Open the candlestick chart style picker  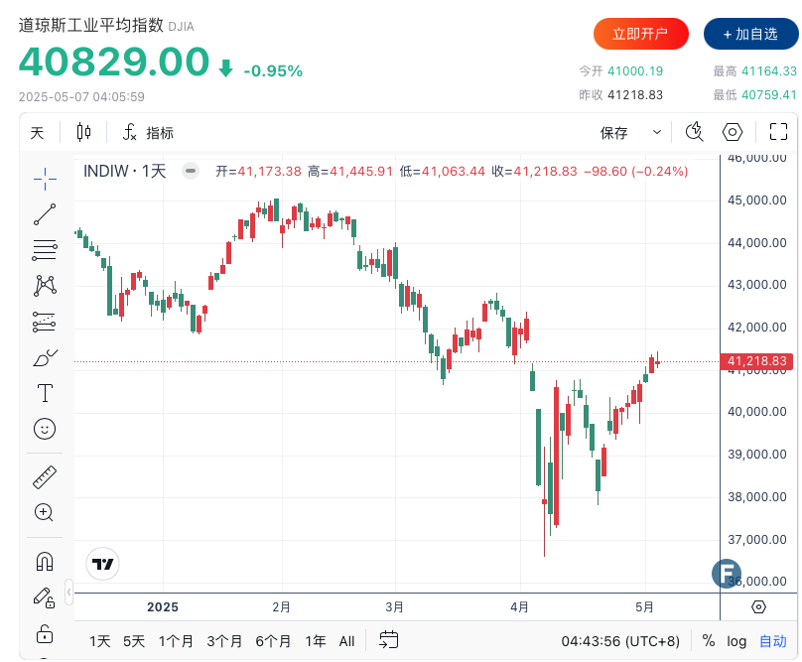click(x=83, y=132)
